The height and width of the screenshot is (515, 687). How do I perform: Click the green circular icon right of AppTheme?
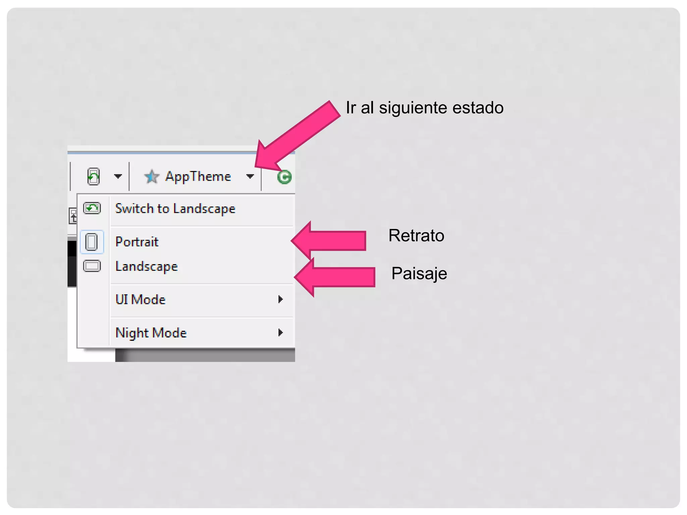click(x=284, y=177)
